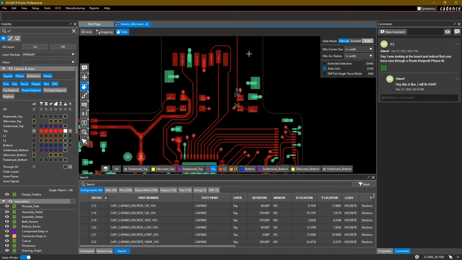Viewport: 462px width, 260px height.
Task: Open the comment tool in canvas toolbar
Action: (84, 68)
